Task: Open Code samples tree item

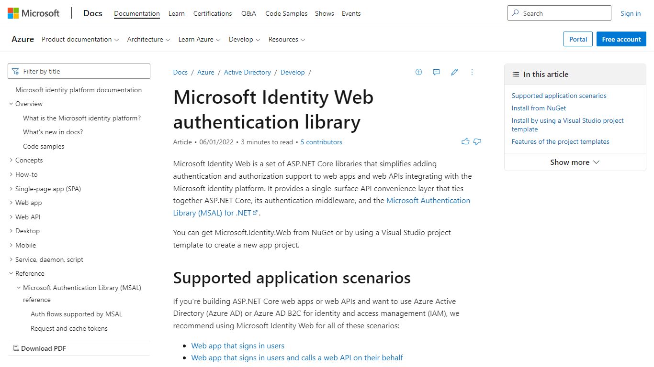Action: (44, 146)
